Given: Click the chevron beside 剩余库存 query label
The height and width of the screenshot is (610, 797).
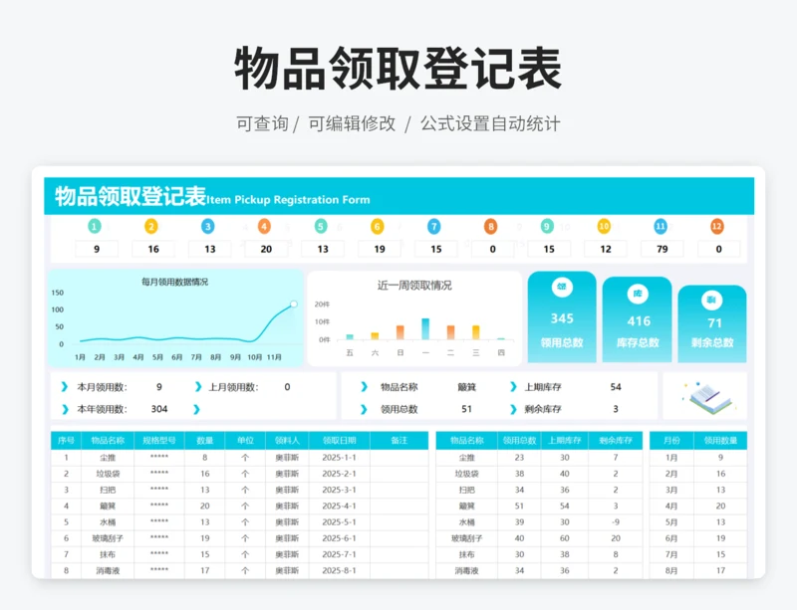Looking at the screenshot, I should [x=513, y=409].
